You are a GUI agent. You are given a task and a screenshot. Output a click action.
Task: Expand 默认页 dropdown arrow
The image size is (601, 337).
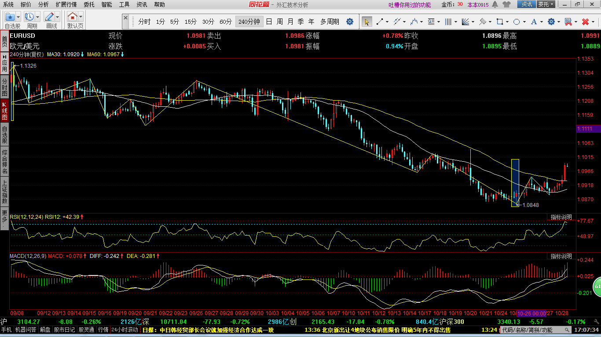[x=81, y=17]
